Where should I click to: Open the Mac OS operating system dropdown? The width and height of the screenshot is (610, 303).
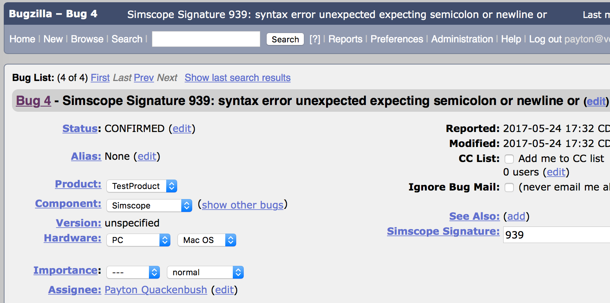[x=206, y=240]
